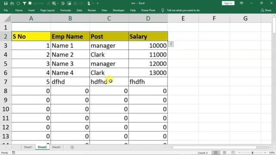Add a new sheet with the plus icon
Viewport: 276px width, 155px height.
(72, 147)
